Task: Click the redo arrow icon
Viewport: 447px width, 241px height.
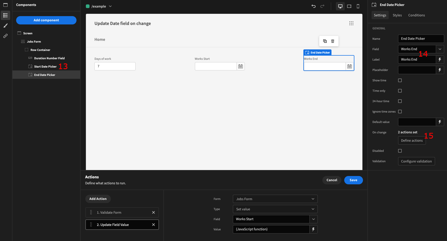Action: coord(322,6)
